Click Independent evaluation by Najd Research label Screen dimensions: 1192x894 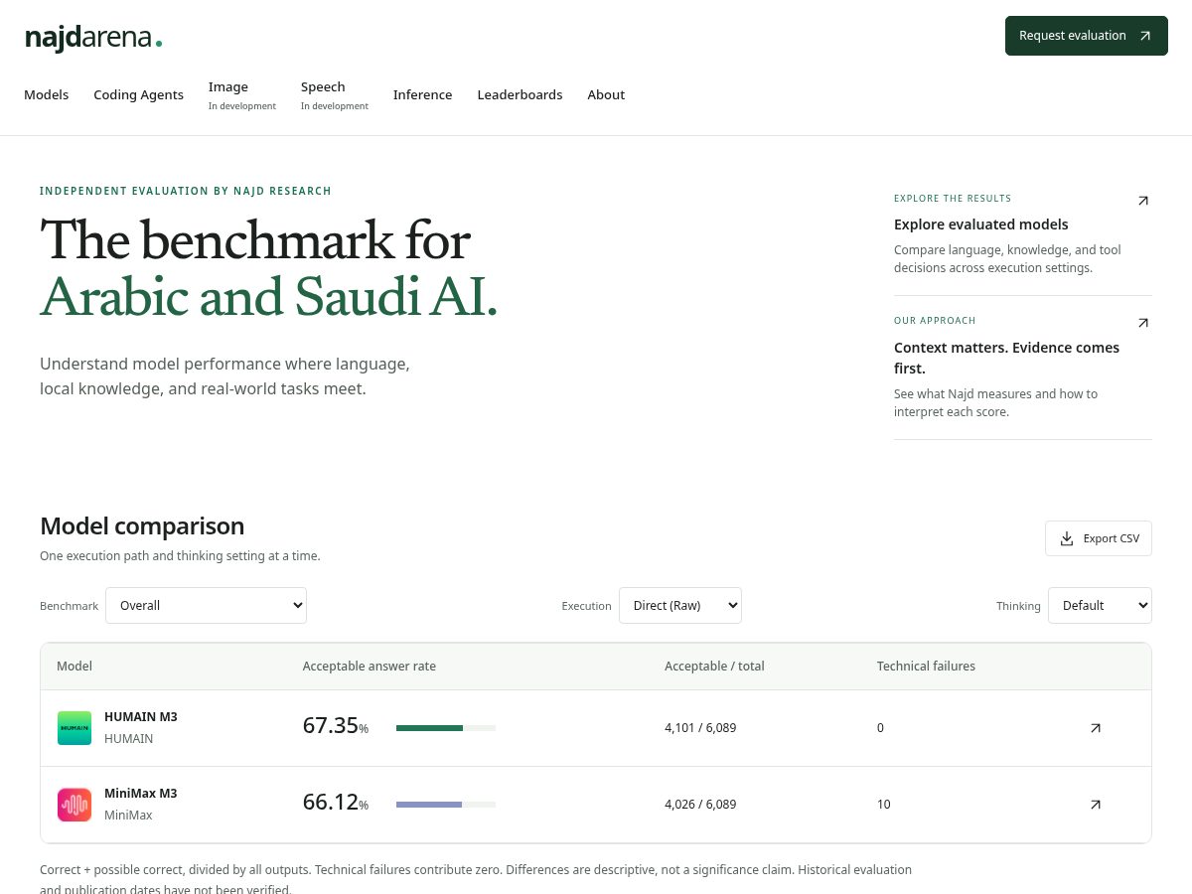pyautogui.click(x=186, y=191)
